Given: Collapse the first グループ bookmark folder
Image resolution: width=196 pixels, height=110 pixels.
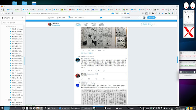Looking at the screenshot, I should [x=7, y=27].
